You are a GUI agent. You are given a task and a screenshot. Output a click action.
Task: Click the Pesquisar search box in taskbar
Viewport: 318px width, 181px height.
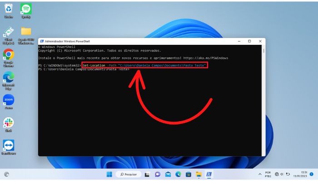point(129,174)
